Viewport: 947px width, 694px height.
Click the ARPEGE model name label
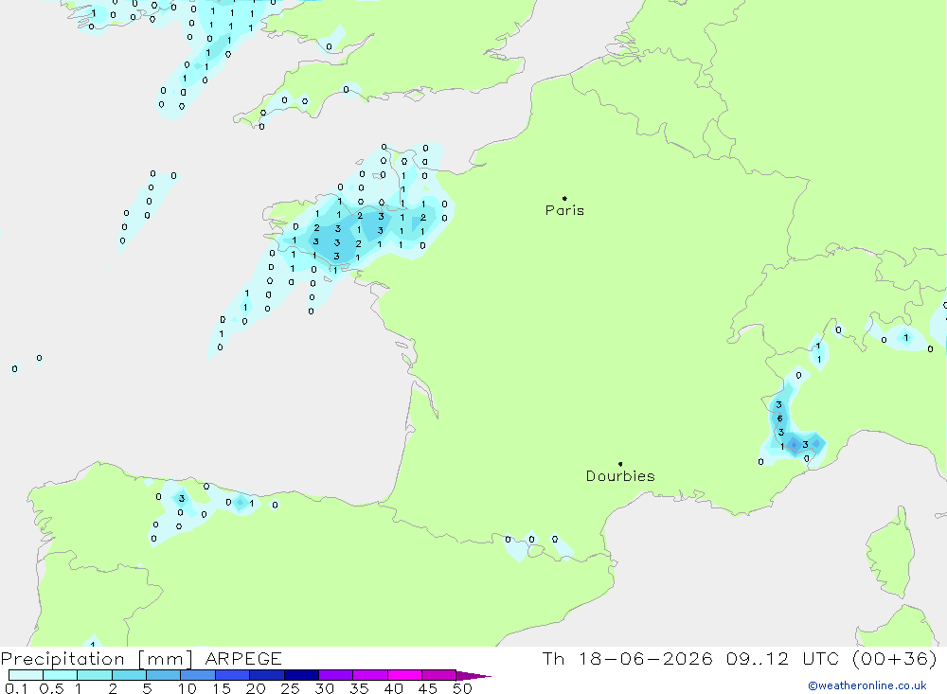tap(243, 658)
